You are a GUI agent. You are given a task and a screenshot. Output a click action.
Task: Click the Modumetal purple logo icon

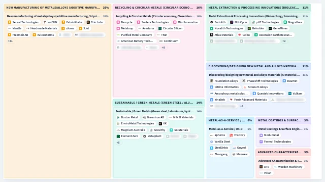[x=261, y=135]
